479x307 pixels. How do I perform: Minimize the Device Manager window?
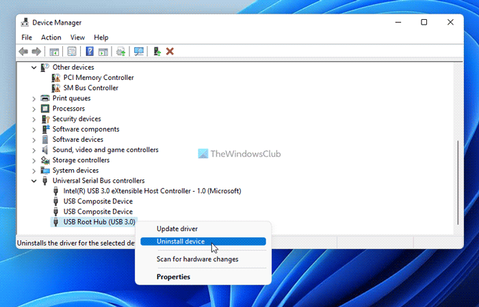click(x=398, y=23)
